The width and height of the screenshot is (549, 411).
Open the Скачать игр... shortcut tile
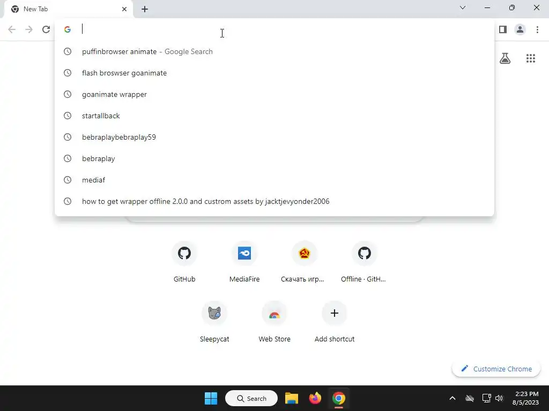tap(305, 262)
